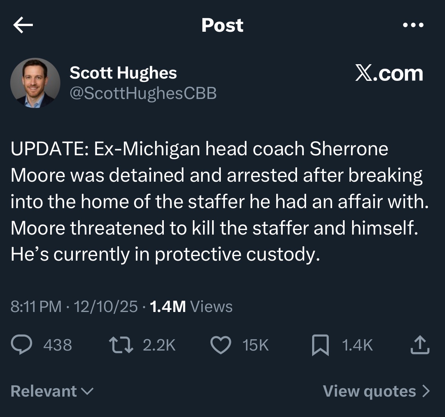Tap the 438 replies count
This screenshot has height=417, width=445.
coord(58,345)
